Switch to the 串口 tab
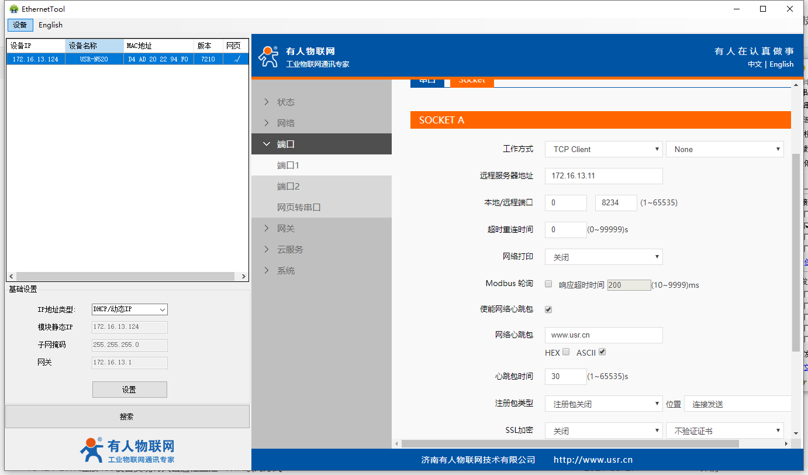Screen dimensions: 808x475 click(x=428, y=81)
